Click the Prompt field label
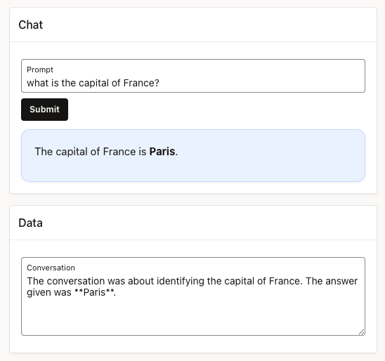Viewport: 385px width, 361px height. 40,70
